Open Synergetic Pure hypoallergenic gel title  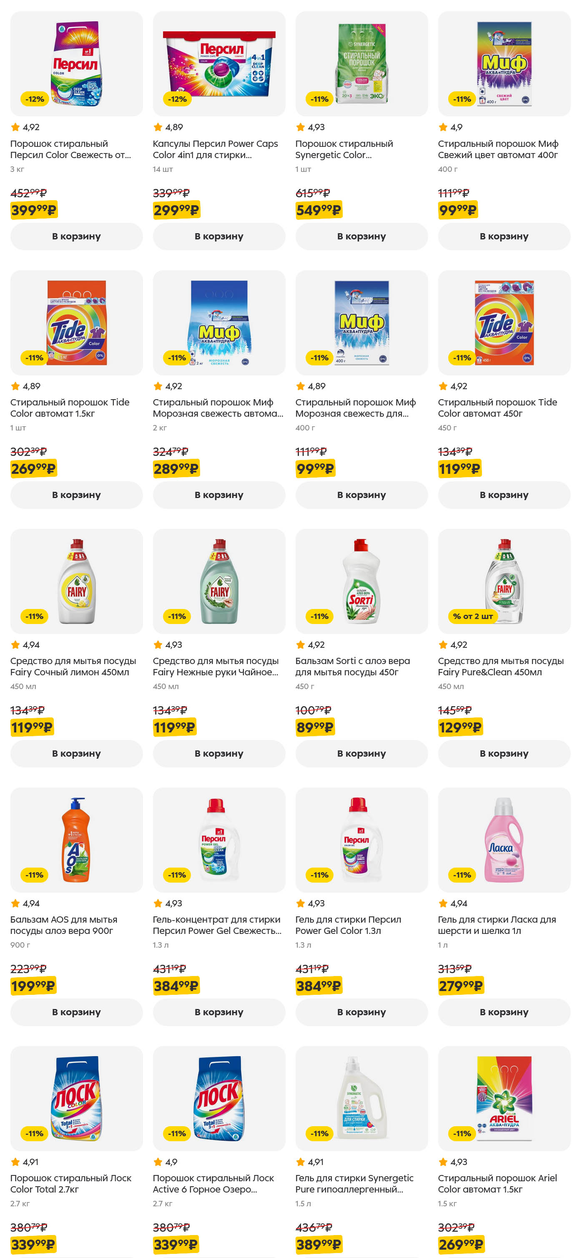click(354, 1183)
